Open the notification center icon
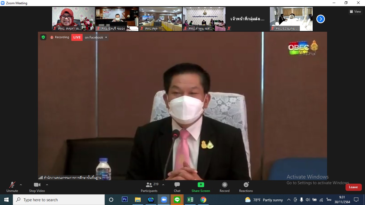This screenshot has height=205, width=365. (356, 200)
